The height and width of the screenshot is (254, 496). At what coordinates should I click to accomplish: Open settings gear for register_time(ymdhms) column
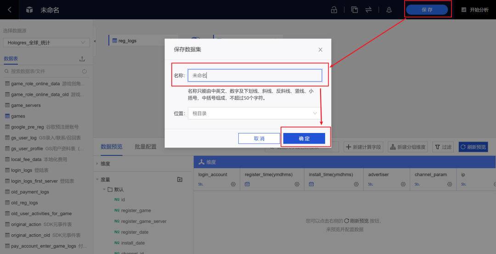[297, 184]
